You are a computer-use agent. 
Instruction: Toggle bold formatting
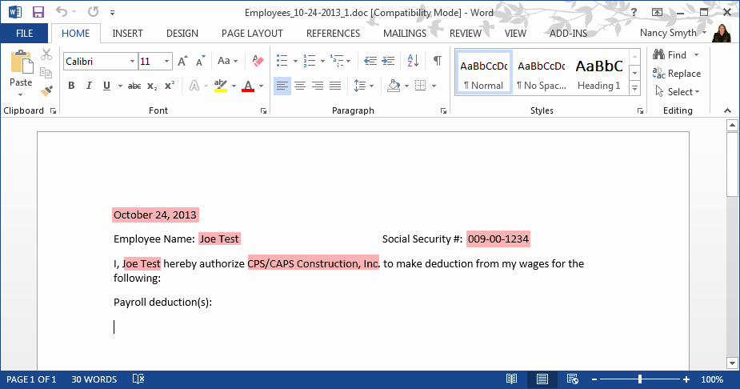pos(71,86)
